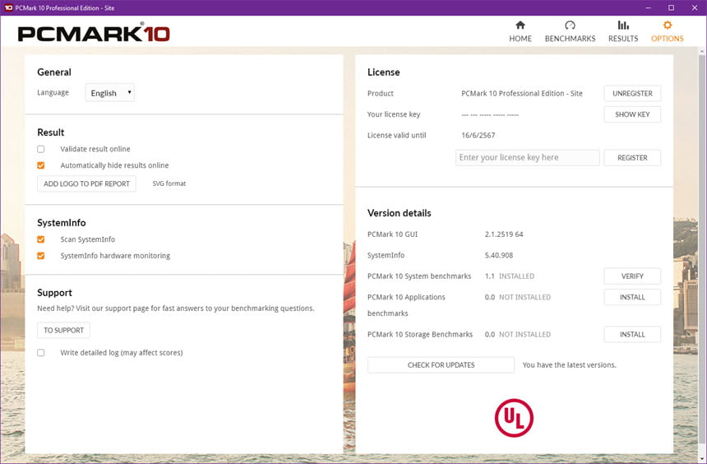Install PCMark 10 Storage Benchmarks
Screen dimensions: 707x464
(632, 335)
